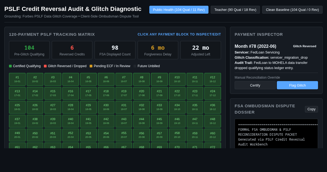Screen dimensions: 327x172
Task: Click the red Glitch Reversed legend swatch
Action: (x=45, y=66)
